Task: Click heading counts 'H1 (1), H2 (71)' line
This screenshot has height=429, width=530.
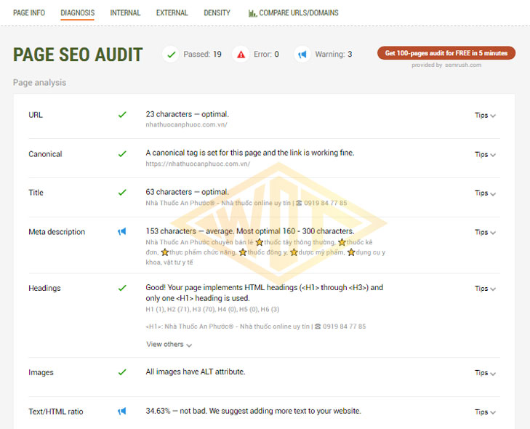Action: pyautogui.click(x=212, y=309)
